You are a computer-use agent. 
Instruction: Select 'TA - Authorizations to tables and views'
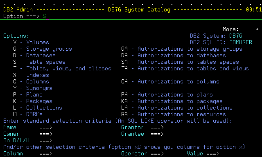pos(185,68)
